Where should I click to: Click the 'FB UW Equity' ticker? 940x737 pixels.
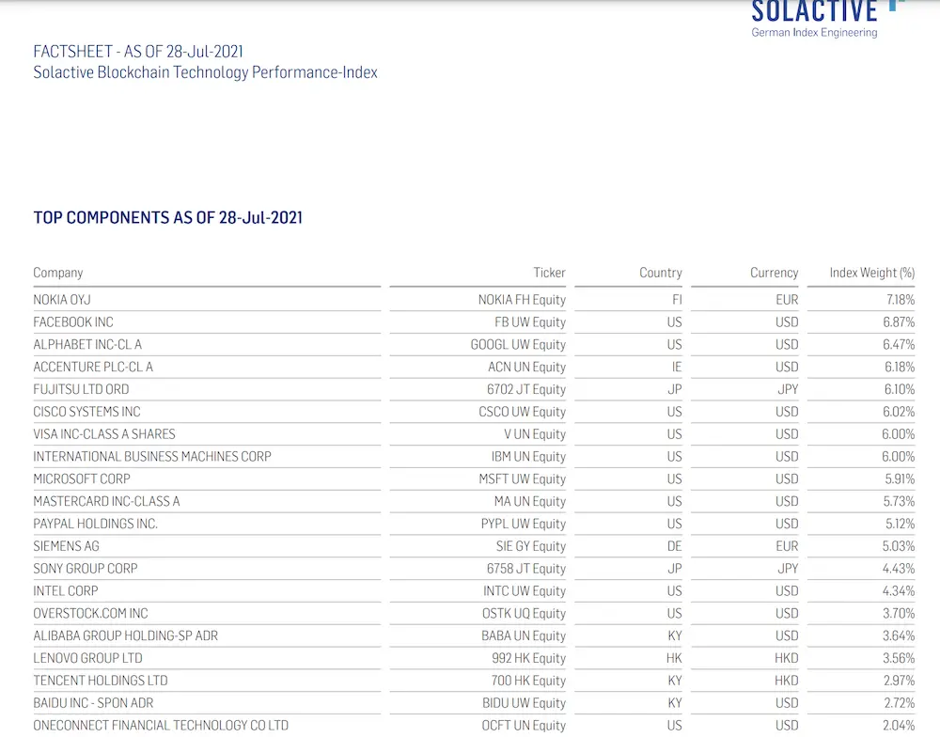(530, 322)
